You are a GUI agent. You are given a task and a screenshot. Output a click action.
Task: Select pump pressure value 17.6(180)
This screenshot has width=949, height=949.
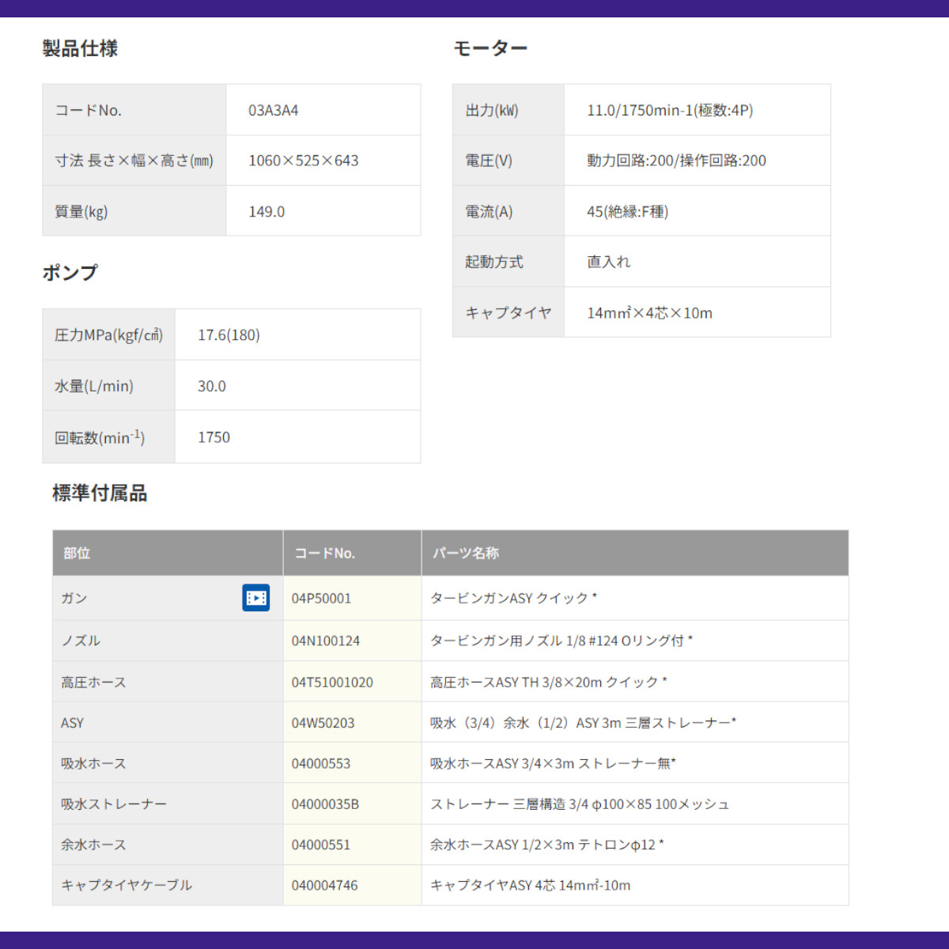click(229, 335)
